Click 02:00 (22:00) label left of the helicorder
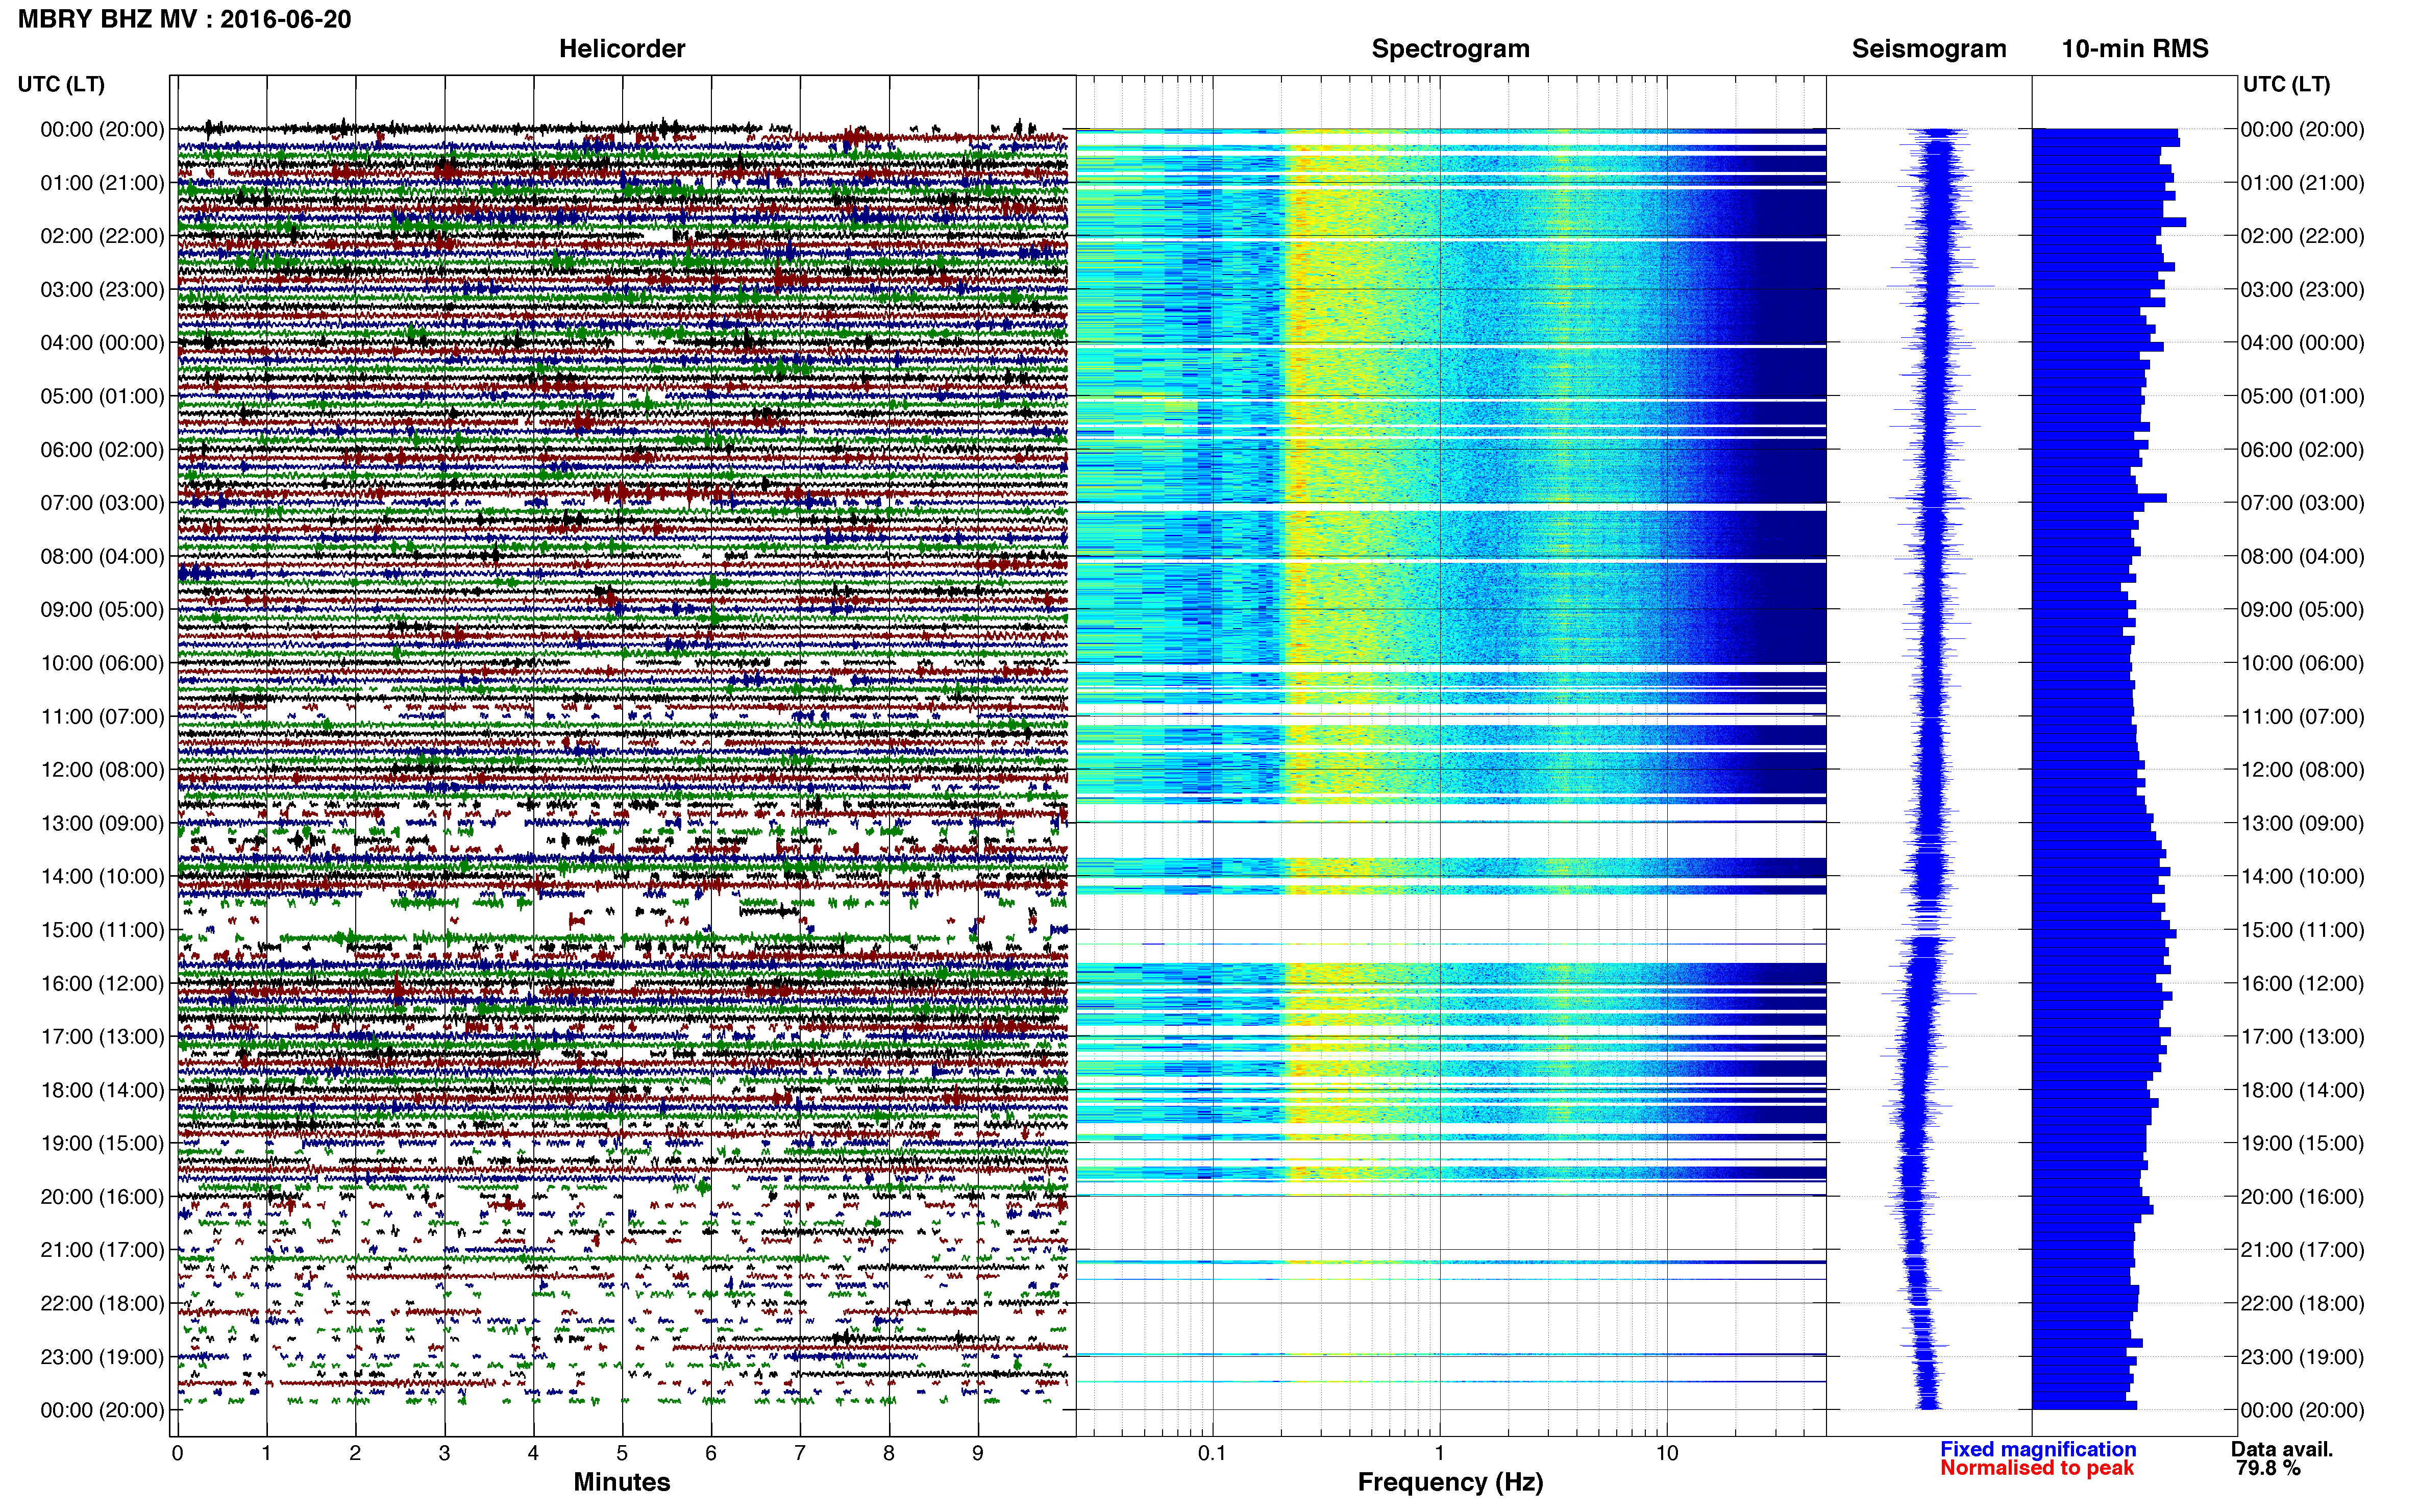Image resolution: width=2419 pixels, height=1512 pixels. (102, 236)
